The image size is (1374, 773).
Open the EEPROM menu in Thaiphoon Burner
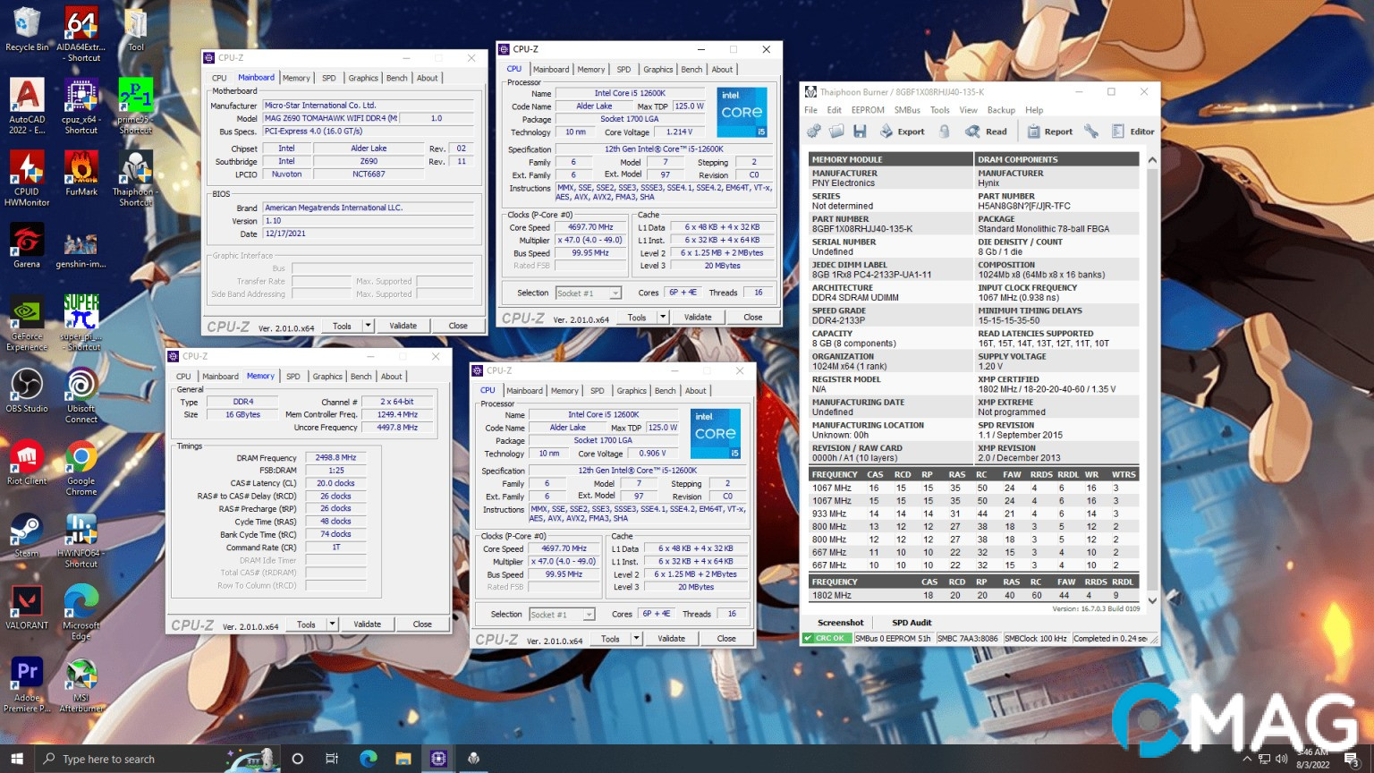(x=867, y=110)
